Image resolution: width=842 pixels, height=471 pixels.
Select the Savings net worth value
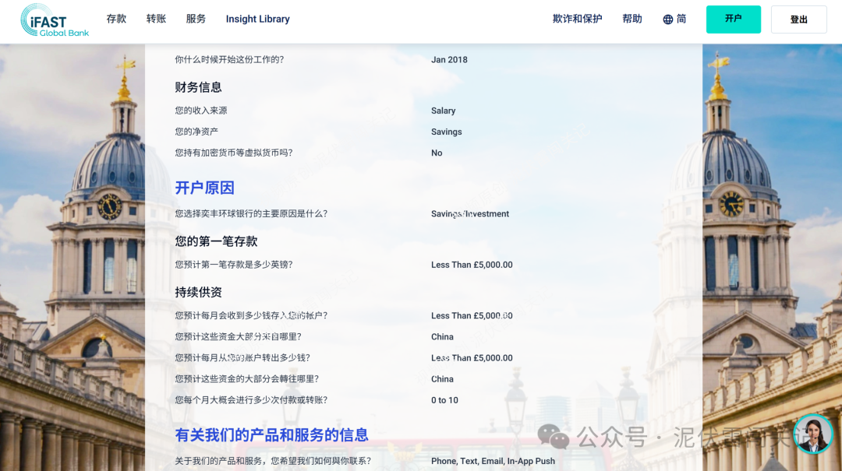(446, 132)
